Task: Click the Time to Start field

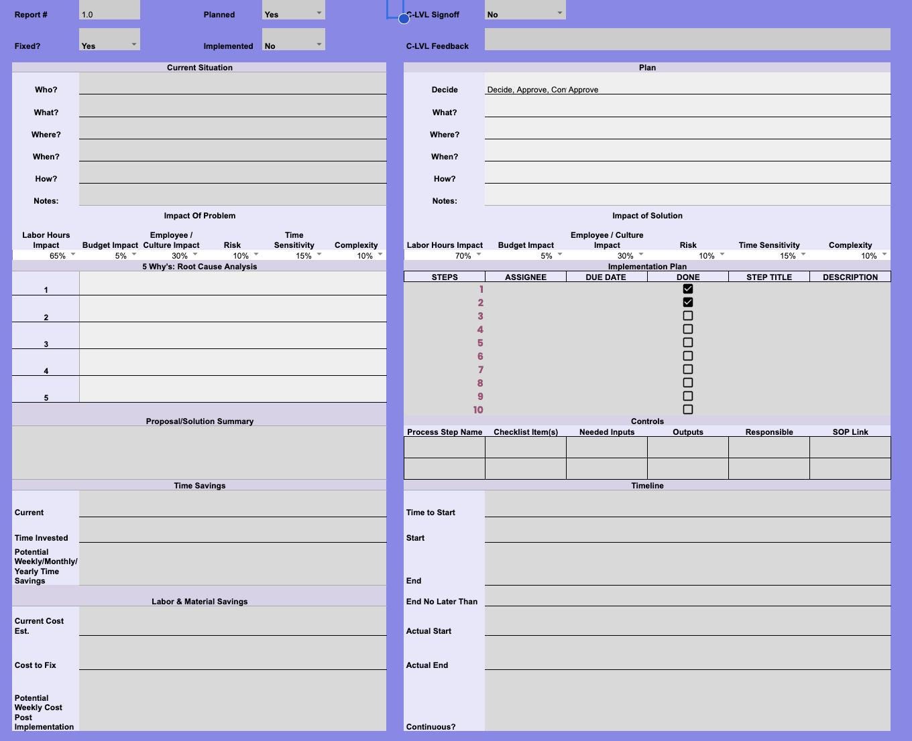Action: (687, 504)
